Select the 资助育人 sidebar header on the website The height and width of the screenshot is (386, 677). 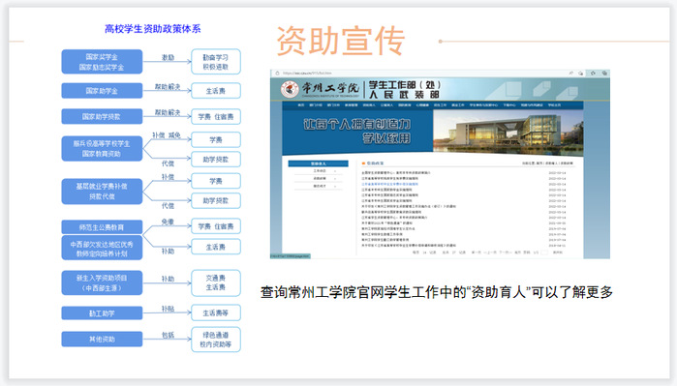pos(319,163)
